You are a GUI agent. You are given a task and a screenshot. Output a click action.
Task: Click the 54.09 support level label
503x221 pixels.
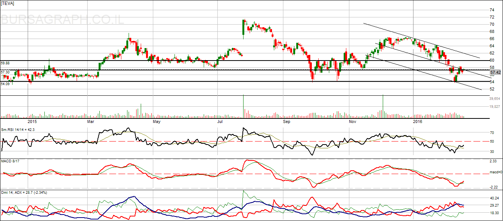click(x=5, y=83)
